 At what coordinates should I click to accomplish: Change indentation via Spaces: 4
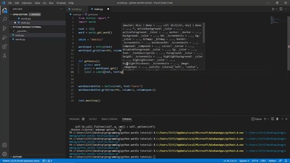pos(244,161)
